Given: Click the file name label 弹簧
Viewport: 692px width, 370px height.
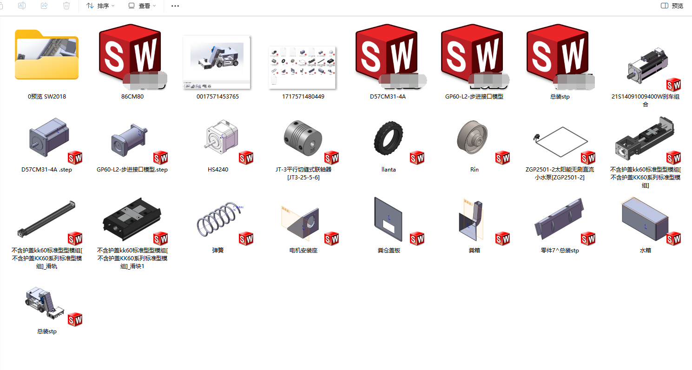Looking at the screenshot, I should point(218,251).
